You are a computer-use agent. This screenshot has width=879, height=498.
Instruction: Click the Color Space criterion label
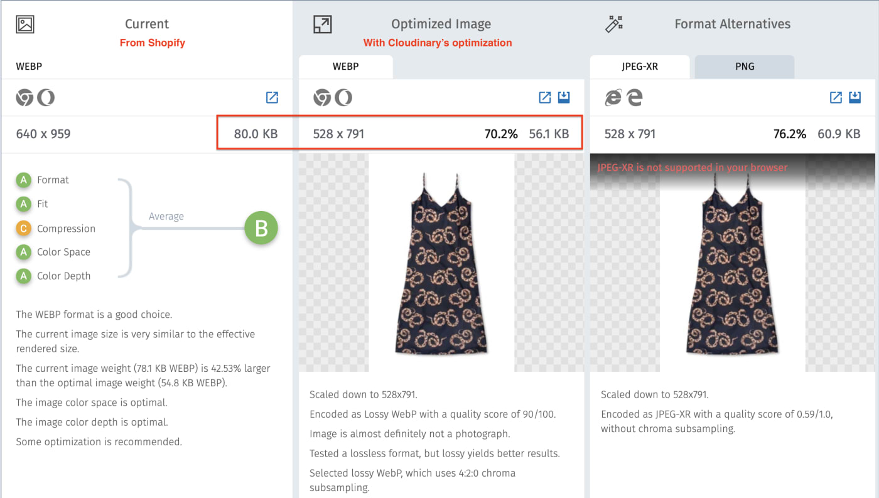63,252
